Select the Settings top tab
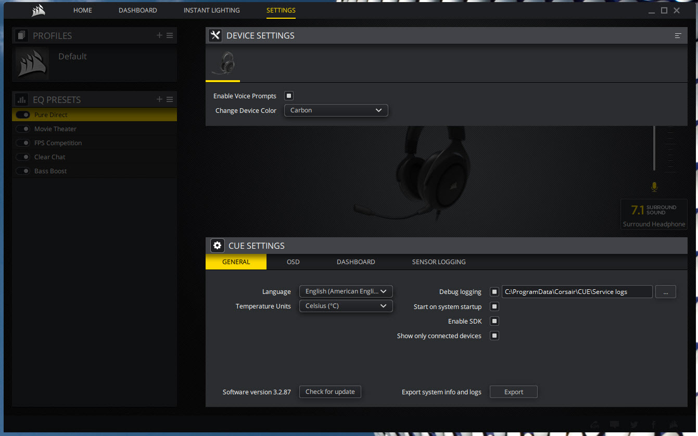Image resolution: width=698 pixels, height=436 pixels. pyautogui.click(x=281, y=10)
